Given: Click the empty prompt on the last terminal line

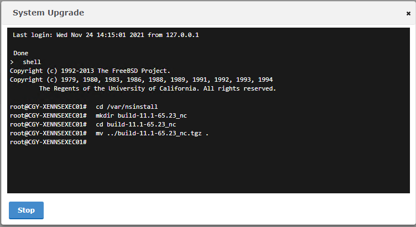Looking at the screenshot, I should tap(48, 142).
